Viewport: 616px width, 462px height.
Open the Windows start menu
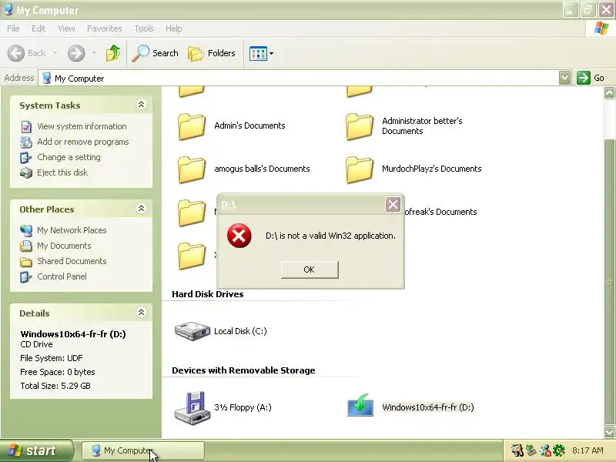[x=36, y=450]
